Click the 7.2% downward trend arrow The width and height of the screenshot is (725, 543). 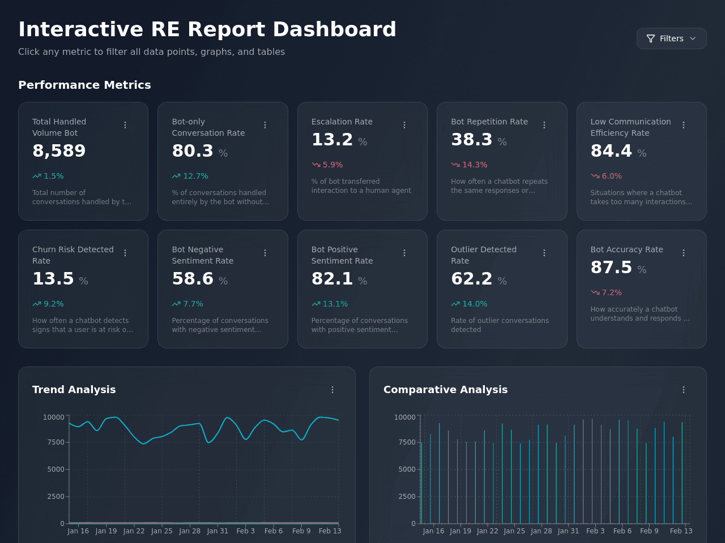point(595,292)
